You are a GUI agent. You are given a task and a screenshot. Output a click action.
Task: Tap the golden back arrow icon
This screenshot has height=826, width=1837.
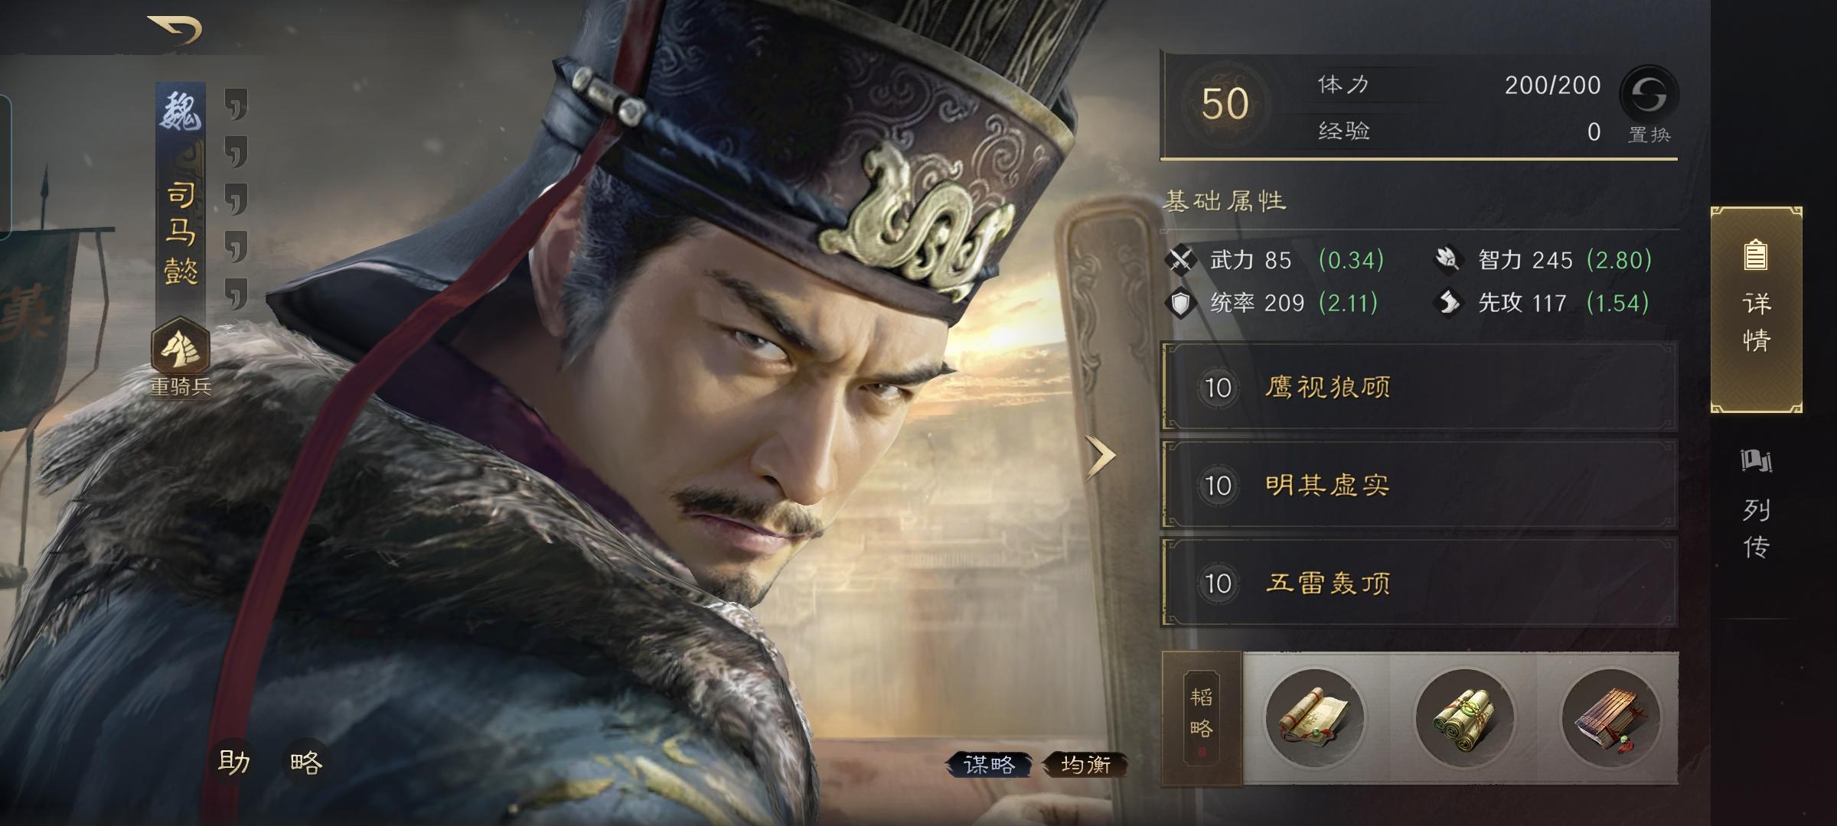click(175, 29)
